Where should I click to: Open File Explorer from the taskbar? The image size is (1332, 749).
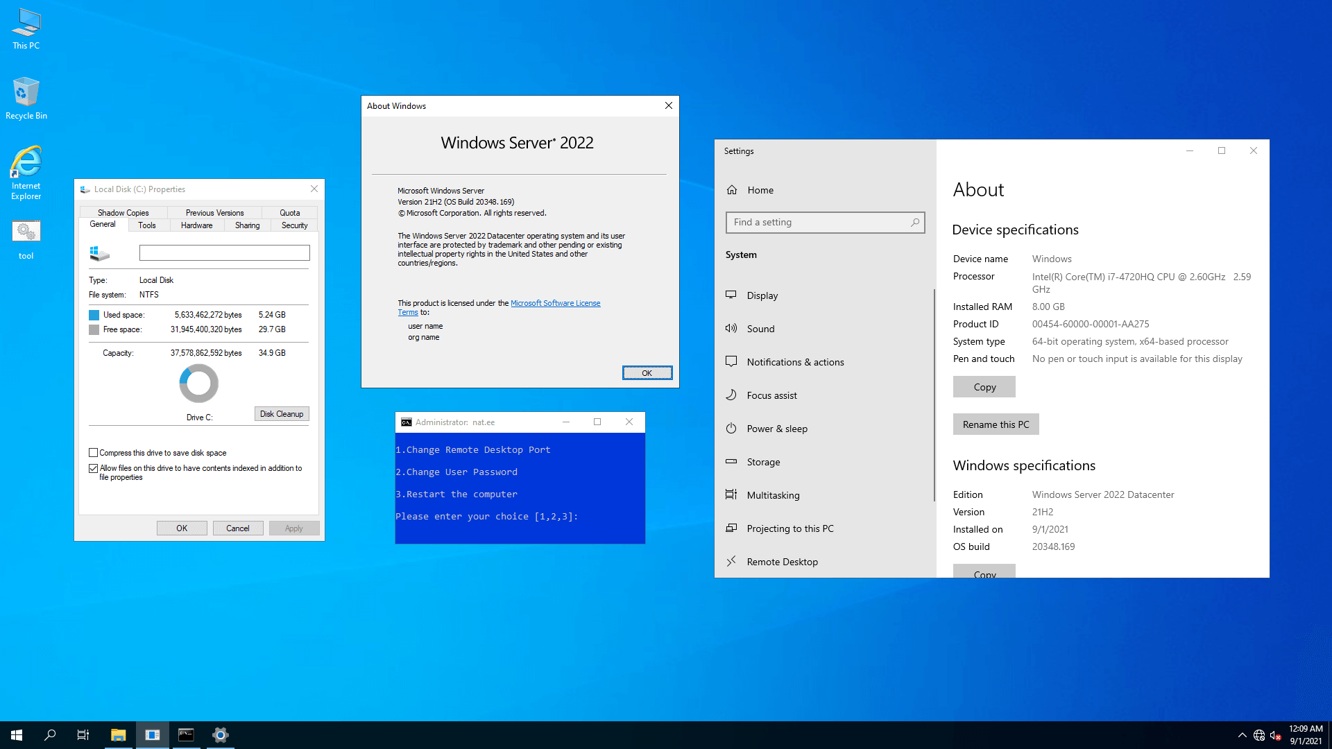(119, 734)
